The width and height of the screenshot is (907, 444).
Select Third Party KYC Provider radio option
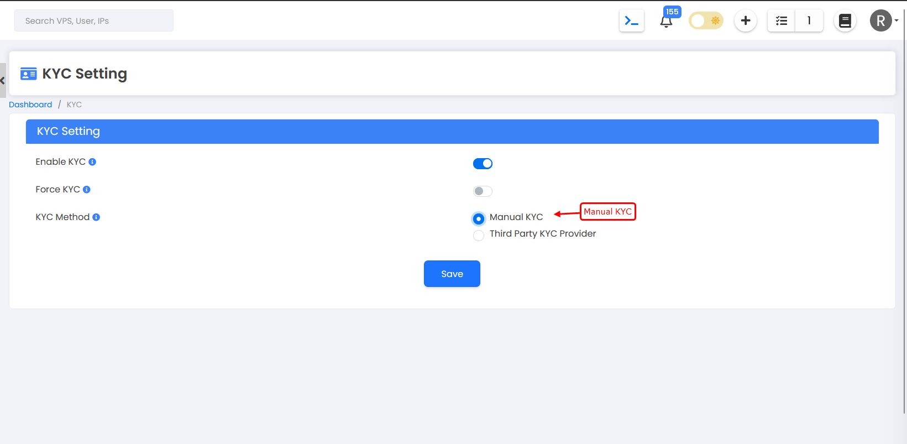[479, 236]
